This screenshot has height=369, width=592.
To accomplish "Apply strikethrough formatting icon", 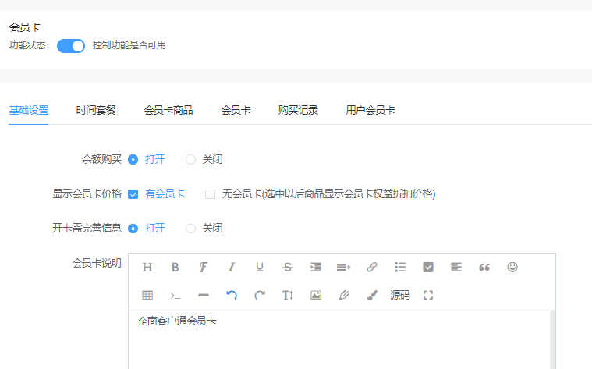I will tap(288, 268).
